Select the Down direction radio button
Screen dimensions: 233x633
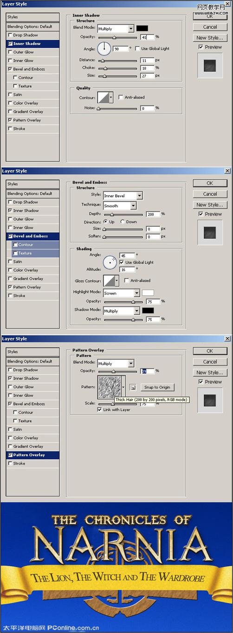point(123,222)
